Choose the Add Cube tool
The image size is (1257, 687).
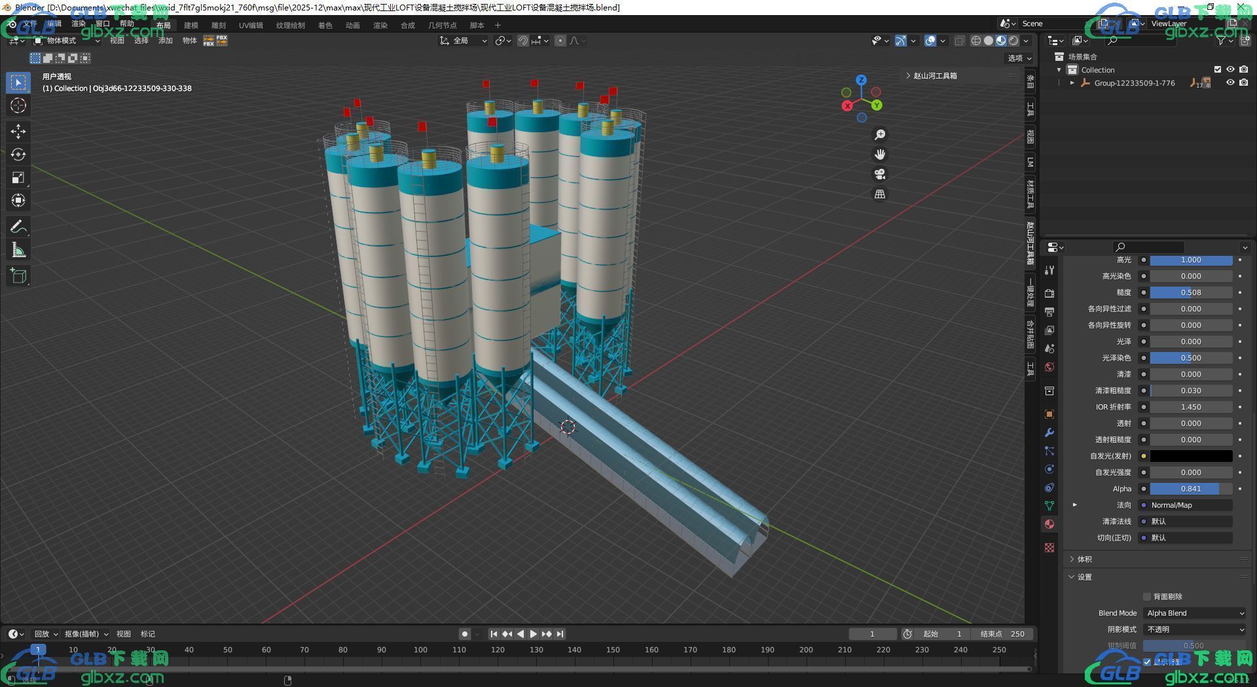(18, 275)
